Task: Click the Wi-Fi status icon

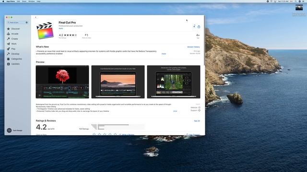Action: pos(272,1)
